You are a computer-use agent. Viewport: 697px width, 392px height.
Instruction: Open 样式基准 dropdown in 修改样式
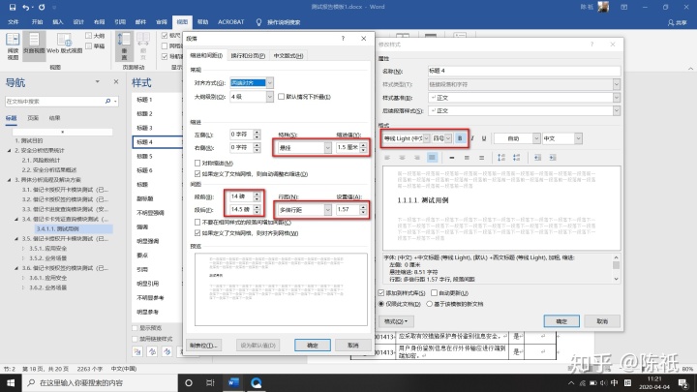point(616,98)
